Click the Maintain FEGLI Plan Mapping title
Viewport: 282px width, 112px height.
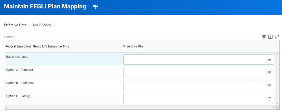(45, 7)
